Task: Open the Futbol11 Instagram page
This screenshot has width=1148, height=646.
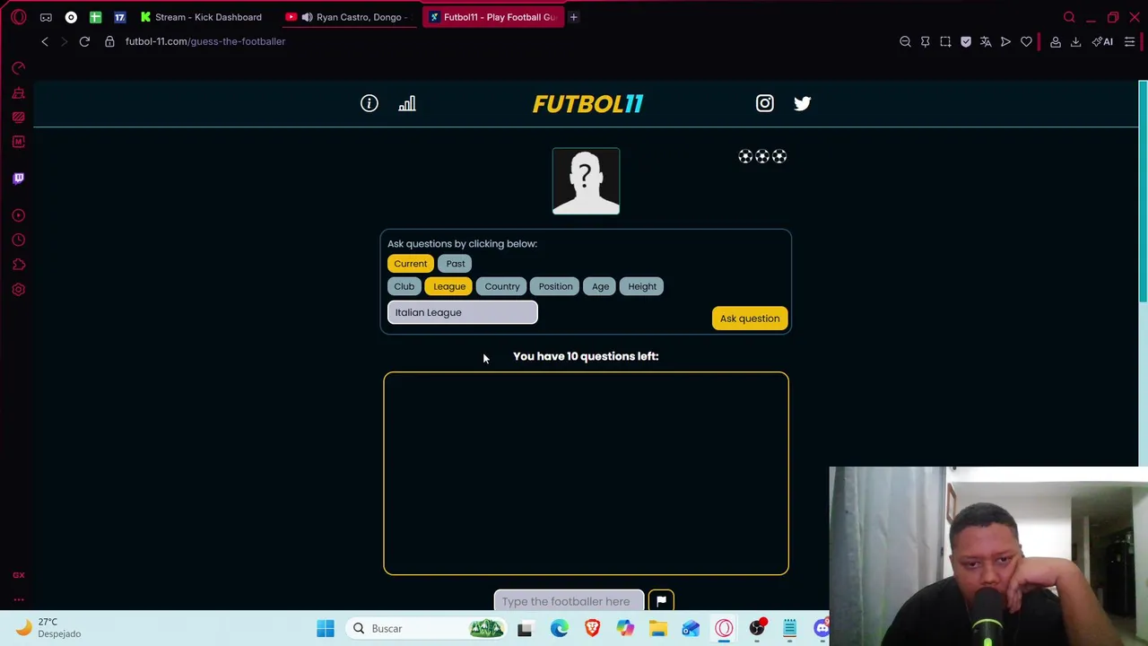Action: coord(764,103)
